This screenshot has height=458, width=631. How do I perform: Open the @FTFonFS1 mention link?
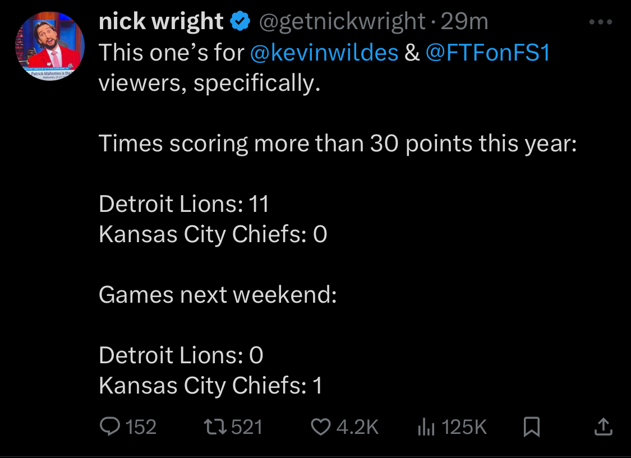[x=488, y=53]
